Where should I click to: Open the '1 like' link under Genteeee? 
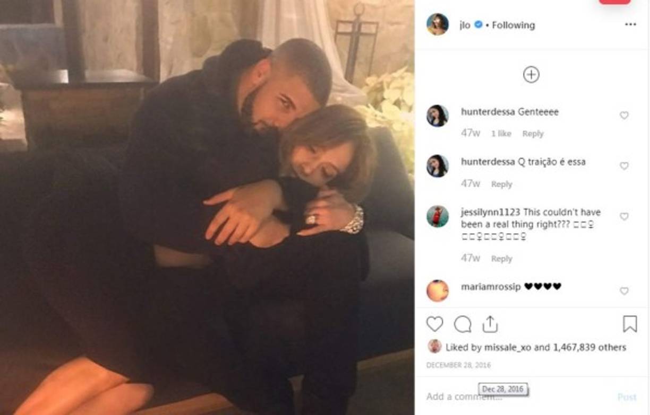(502, 134)
